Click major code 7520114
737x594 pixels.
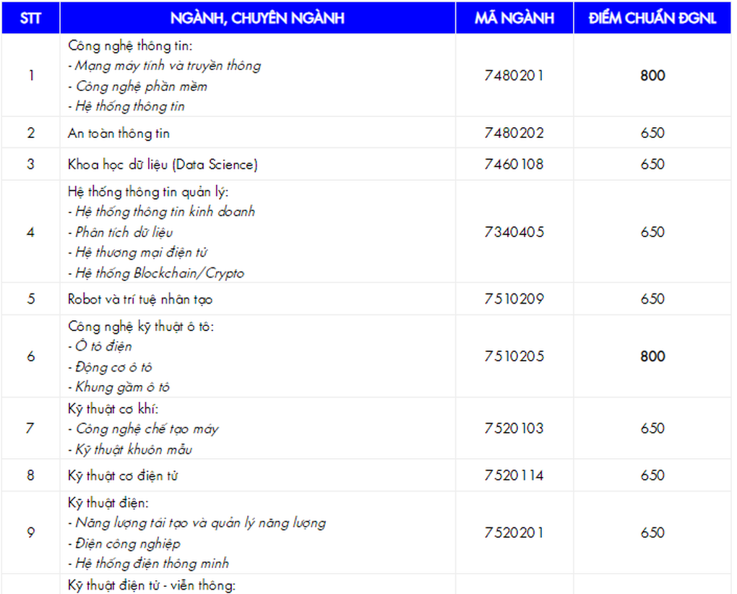[514, 475]
